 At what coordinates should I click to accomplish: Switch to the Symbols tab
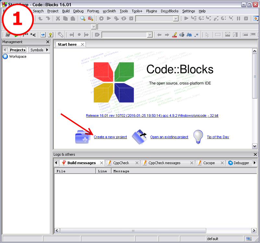click(x=37, y=50)
